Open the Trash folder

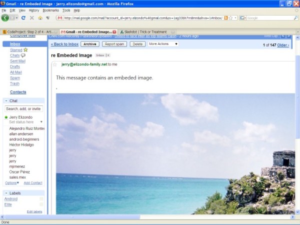14,83
